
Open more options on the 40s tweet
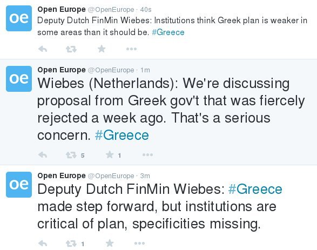(131, 49)
